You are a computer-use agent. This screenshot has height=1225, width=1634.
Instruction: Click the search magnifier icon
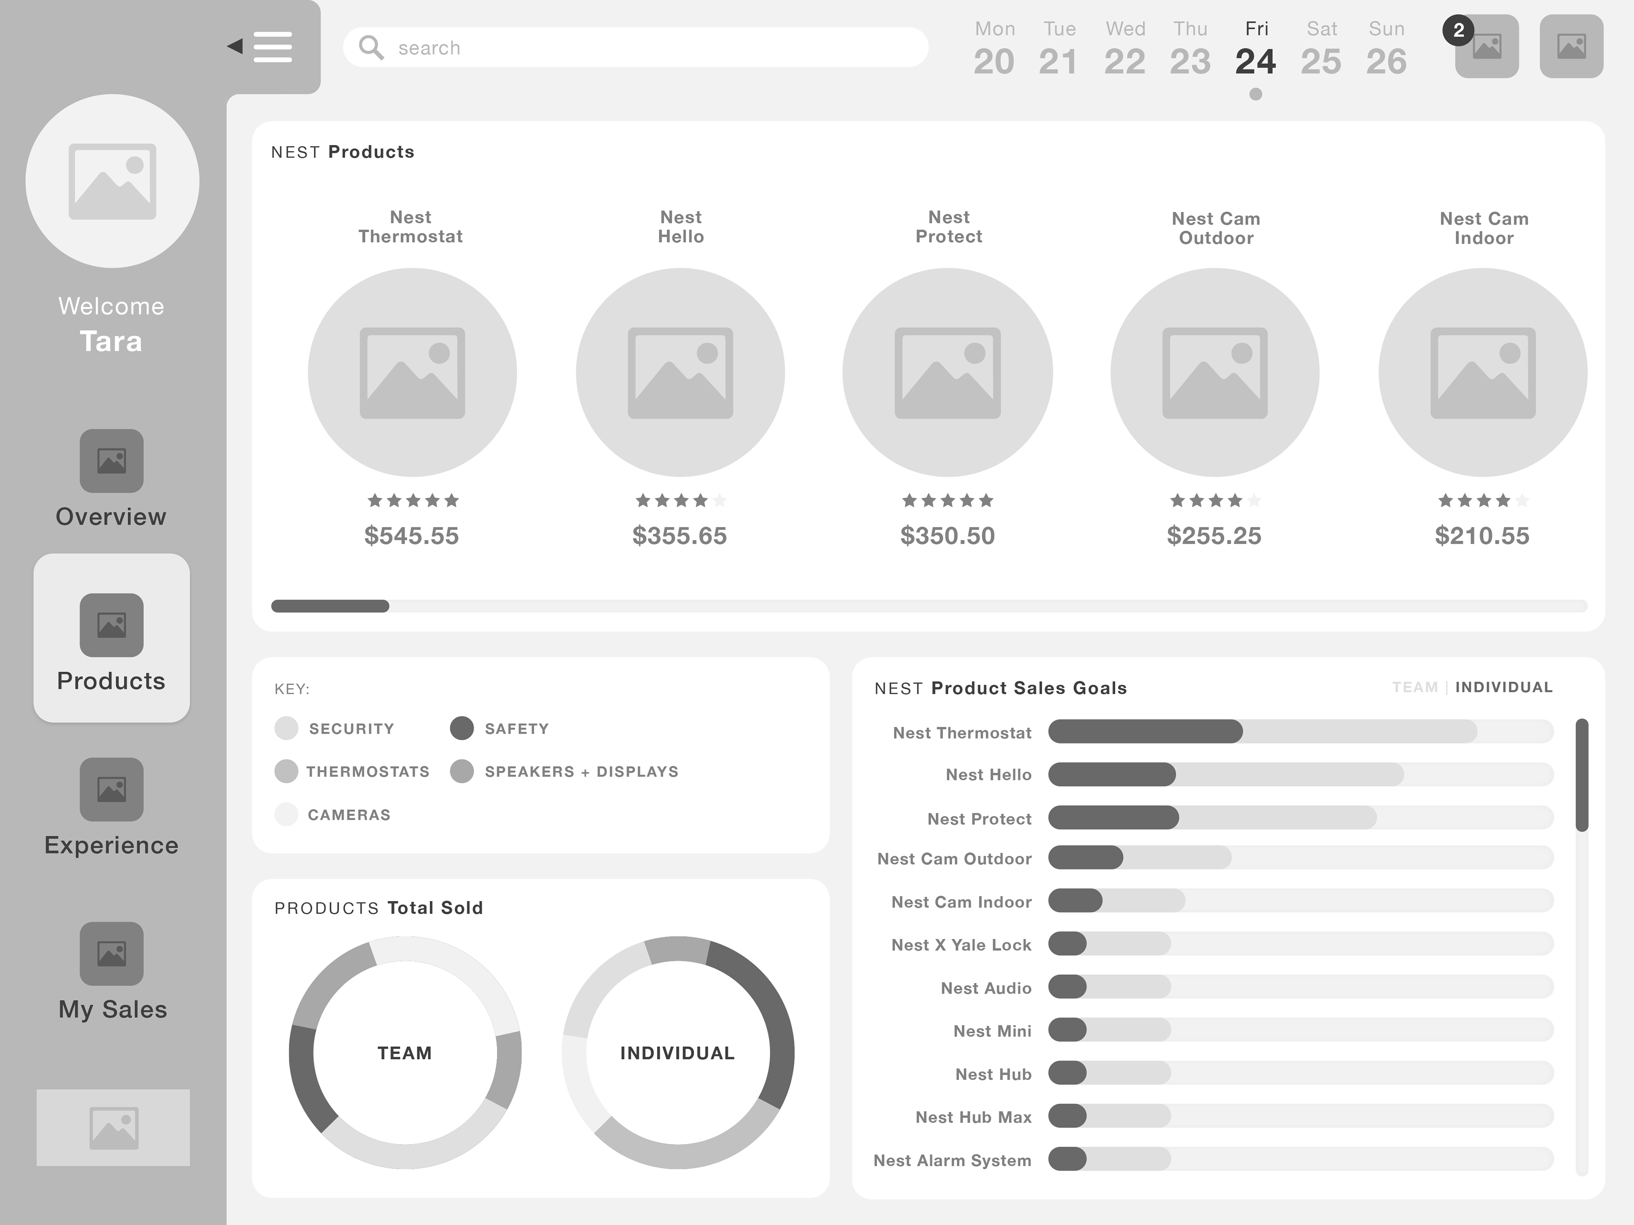click(x=371, y=47)
